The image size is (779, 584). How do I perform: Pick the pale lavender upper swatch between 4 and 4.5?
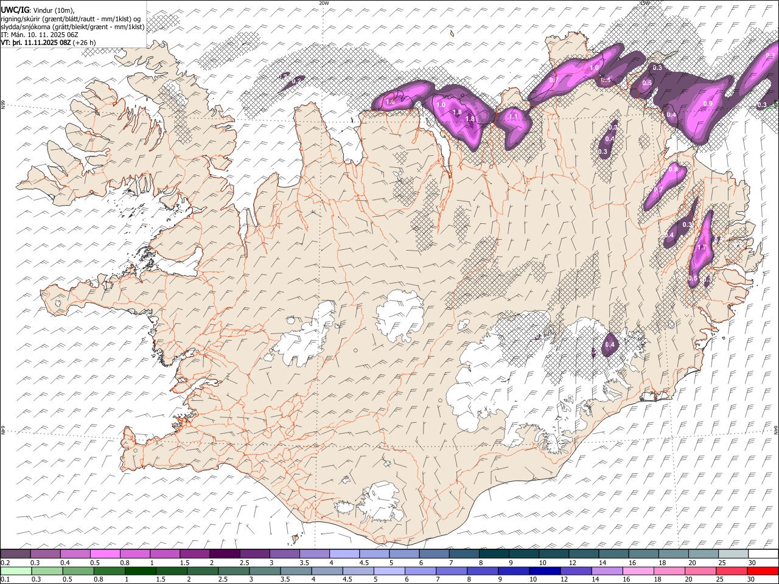[344, 554]
